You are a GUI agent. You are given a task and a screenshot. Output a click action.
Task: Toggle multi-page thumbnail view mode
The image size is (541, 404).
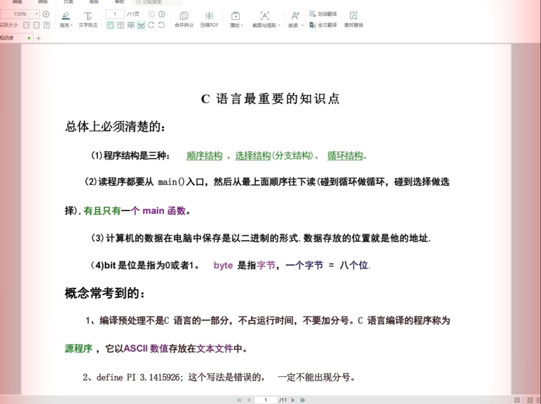[x=131, y=25]
